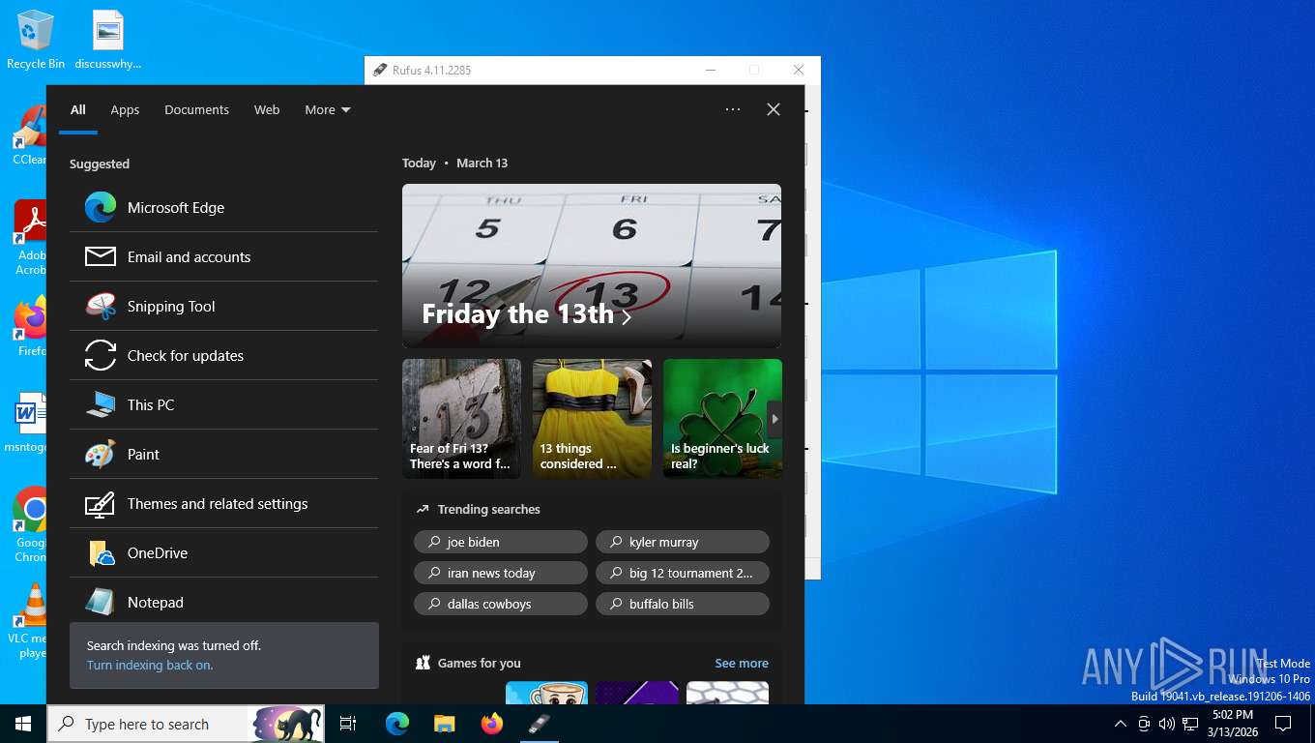Launch Snipping Tool from suggestions

[223, 306]
